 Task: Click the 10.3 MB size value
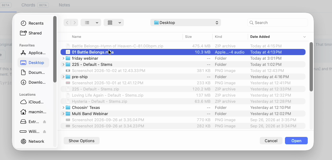(203, 52)
